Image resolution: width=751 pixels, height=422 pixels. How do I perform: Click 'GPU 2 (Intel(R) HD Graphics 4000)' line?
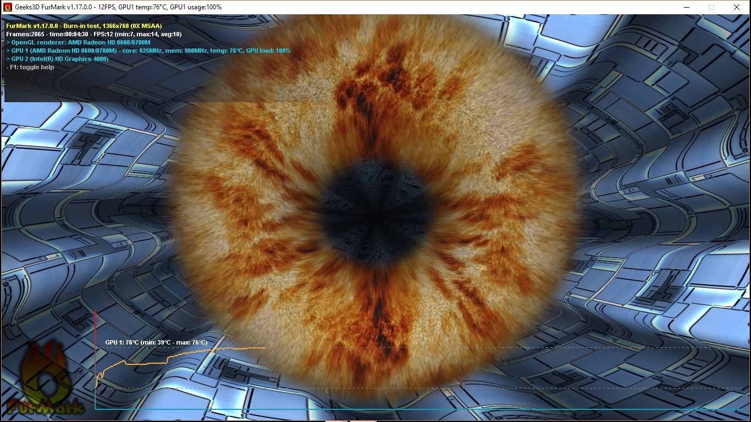click(57, 59)
